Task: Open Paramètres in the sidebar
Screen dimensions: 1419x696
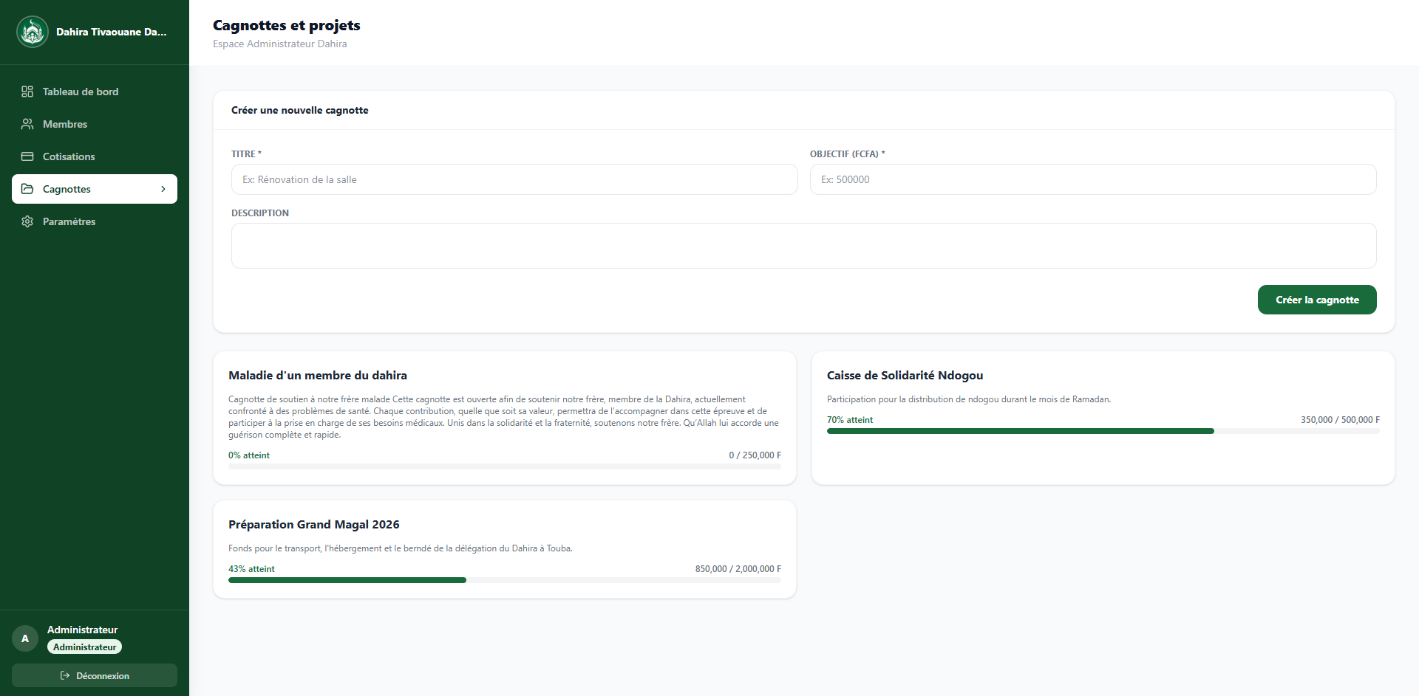Action: (x=95, y=221)
